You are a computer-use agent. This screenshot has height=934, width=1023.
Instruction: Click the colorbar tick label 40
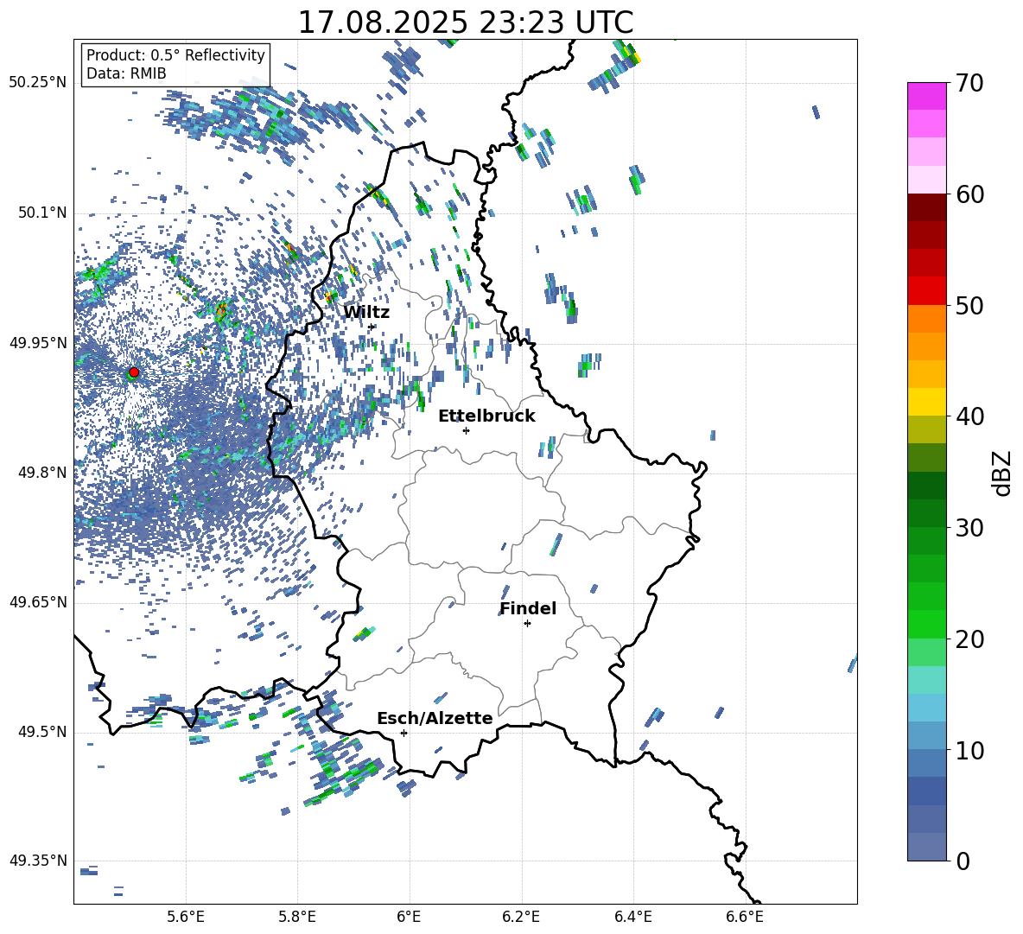pos(969,416)
